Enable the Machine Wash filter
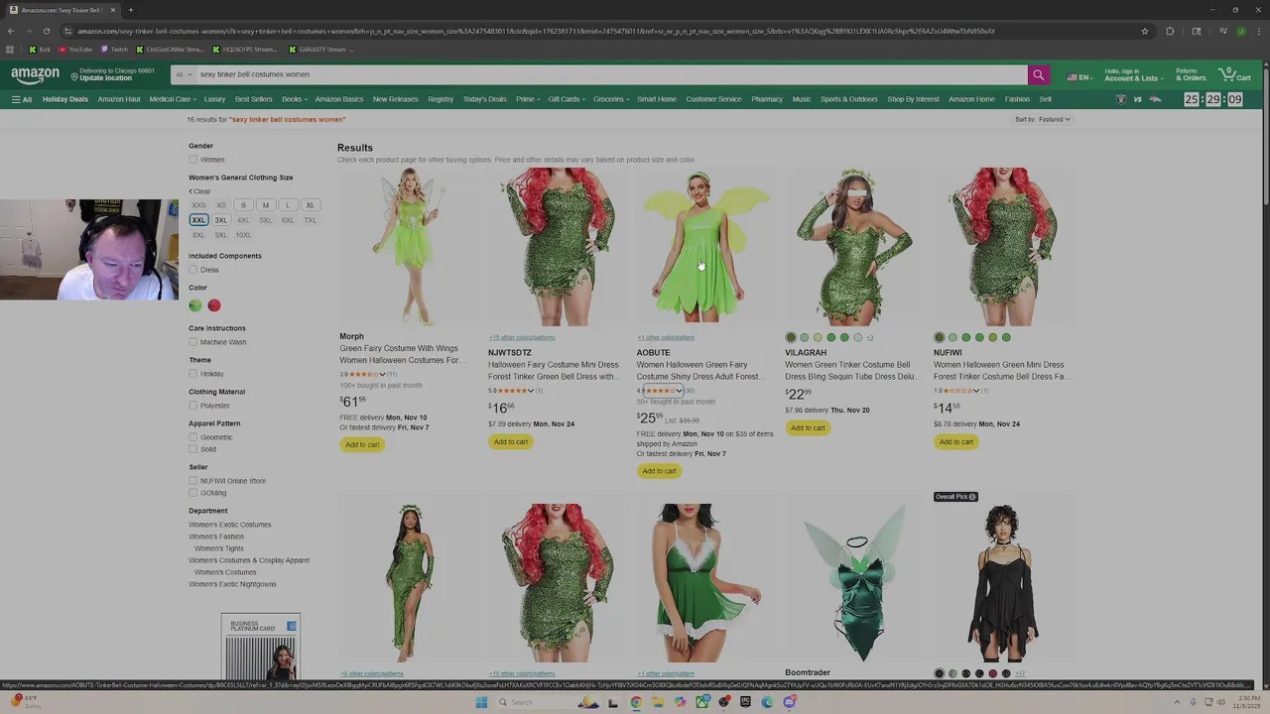The height and width of the screenshot is (714, 1270). point(193,342)
